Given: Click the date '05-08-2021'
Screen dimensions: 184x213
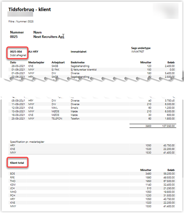Looking at the screenshot, I should coord(18,100).
